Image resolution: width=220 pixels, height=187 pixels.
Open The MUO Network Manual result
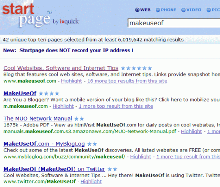pyautogui.click(x=37, y=119)
